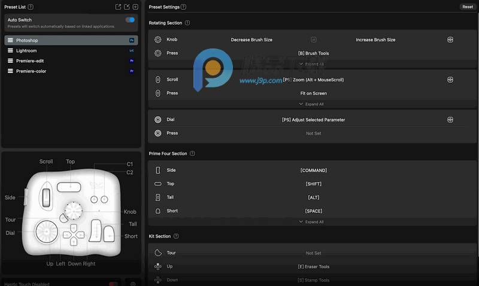
Task: Expand All under the Knob group
Action: pyautogui.click(x=311, y=64)
